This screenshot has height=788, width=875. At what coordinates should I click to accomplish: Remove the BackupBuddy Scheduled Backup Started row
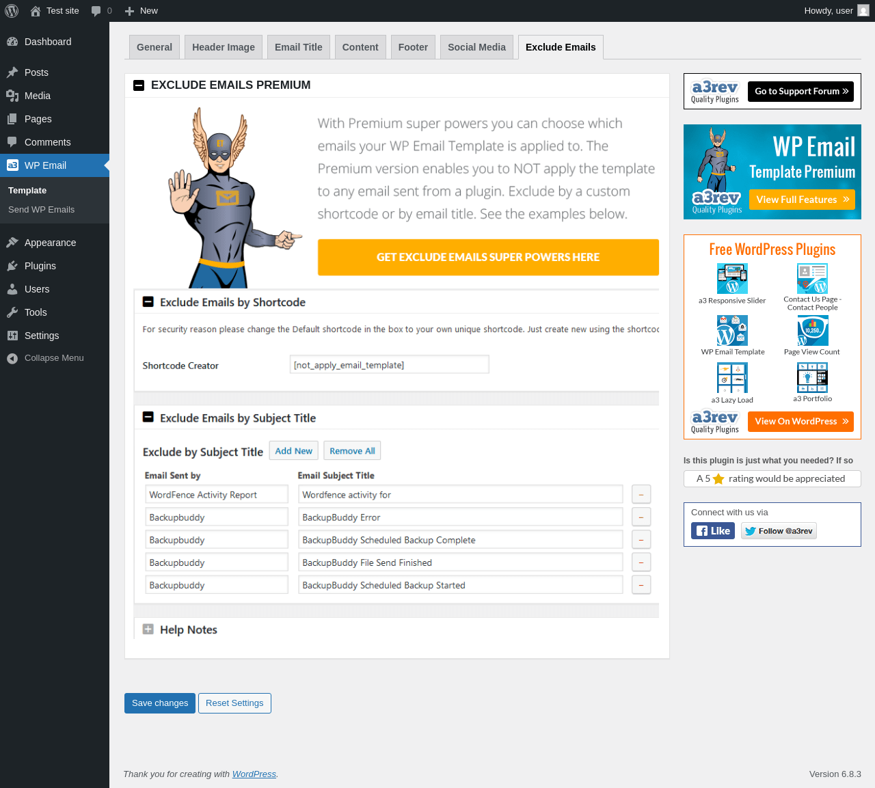[641, 584]
